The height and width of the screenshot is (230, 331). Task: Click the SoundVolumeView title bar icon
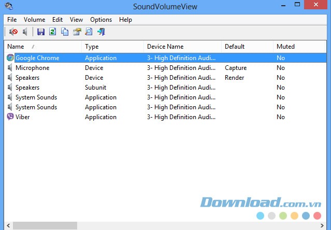(x=9, y=6)
